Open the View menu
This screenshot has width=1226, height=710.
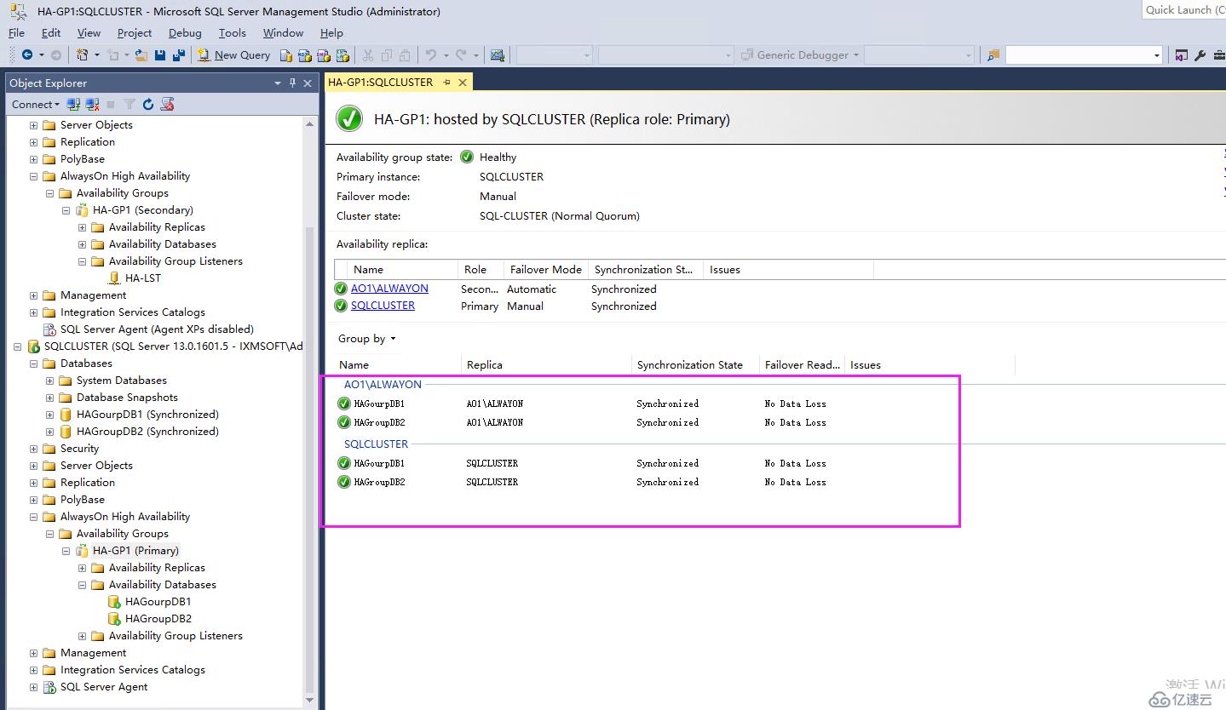pyautogui.click(x=89, y=32)
